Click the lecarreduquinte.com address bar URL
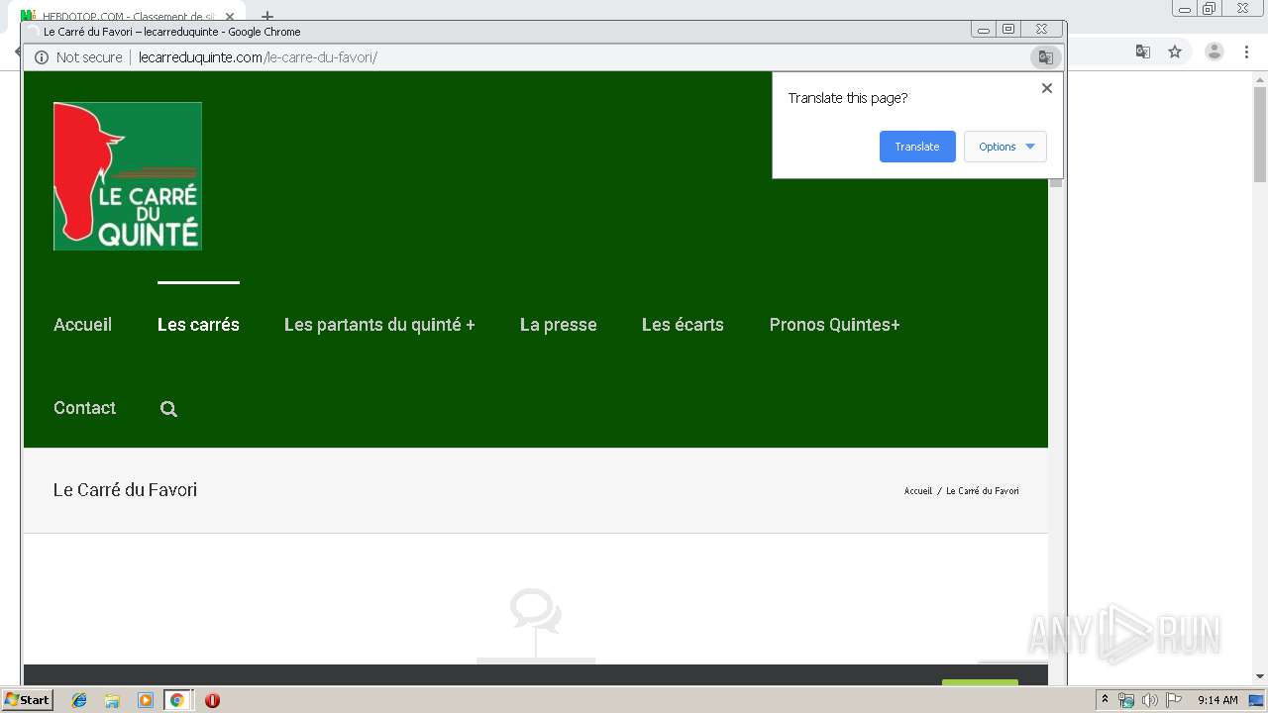The height and width of the screenshot is (713, 1268). point(258,57)
